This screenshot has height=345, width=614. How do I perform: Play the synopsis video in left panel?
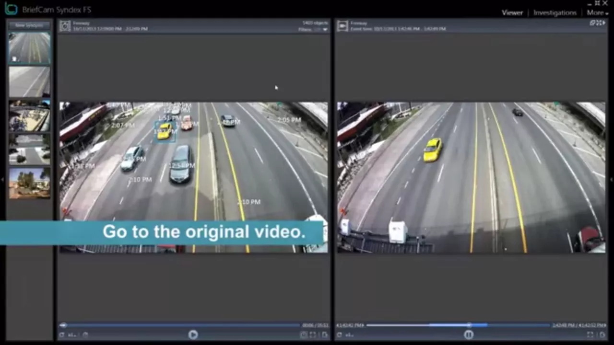click(x=193, y=335)
